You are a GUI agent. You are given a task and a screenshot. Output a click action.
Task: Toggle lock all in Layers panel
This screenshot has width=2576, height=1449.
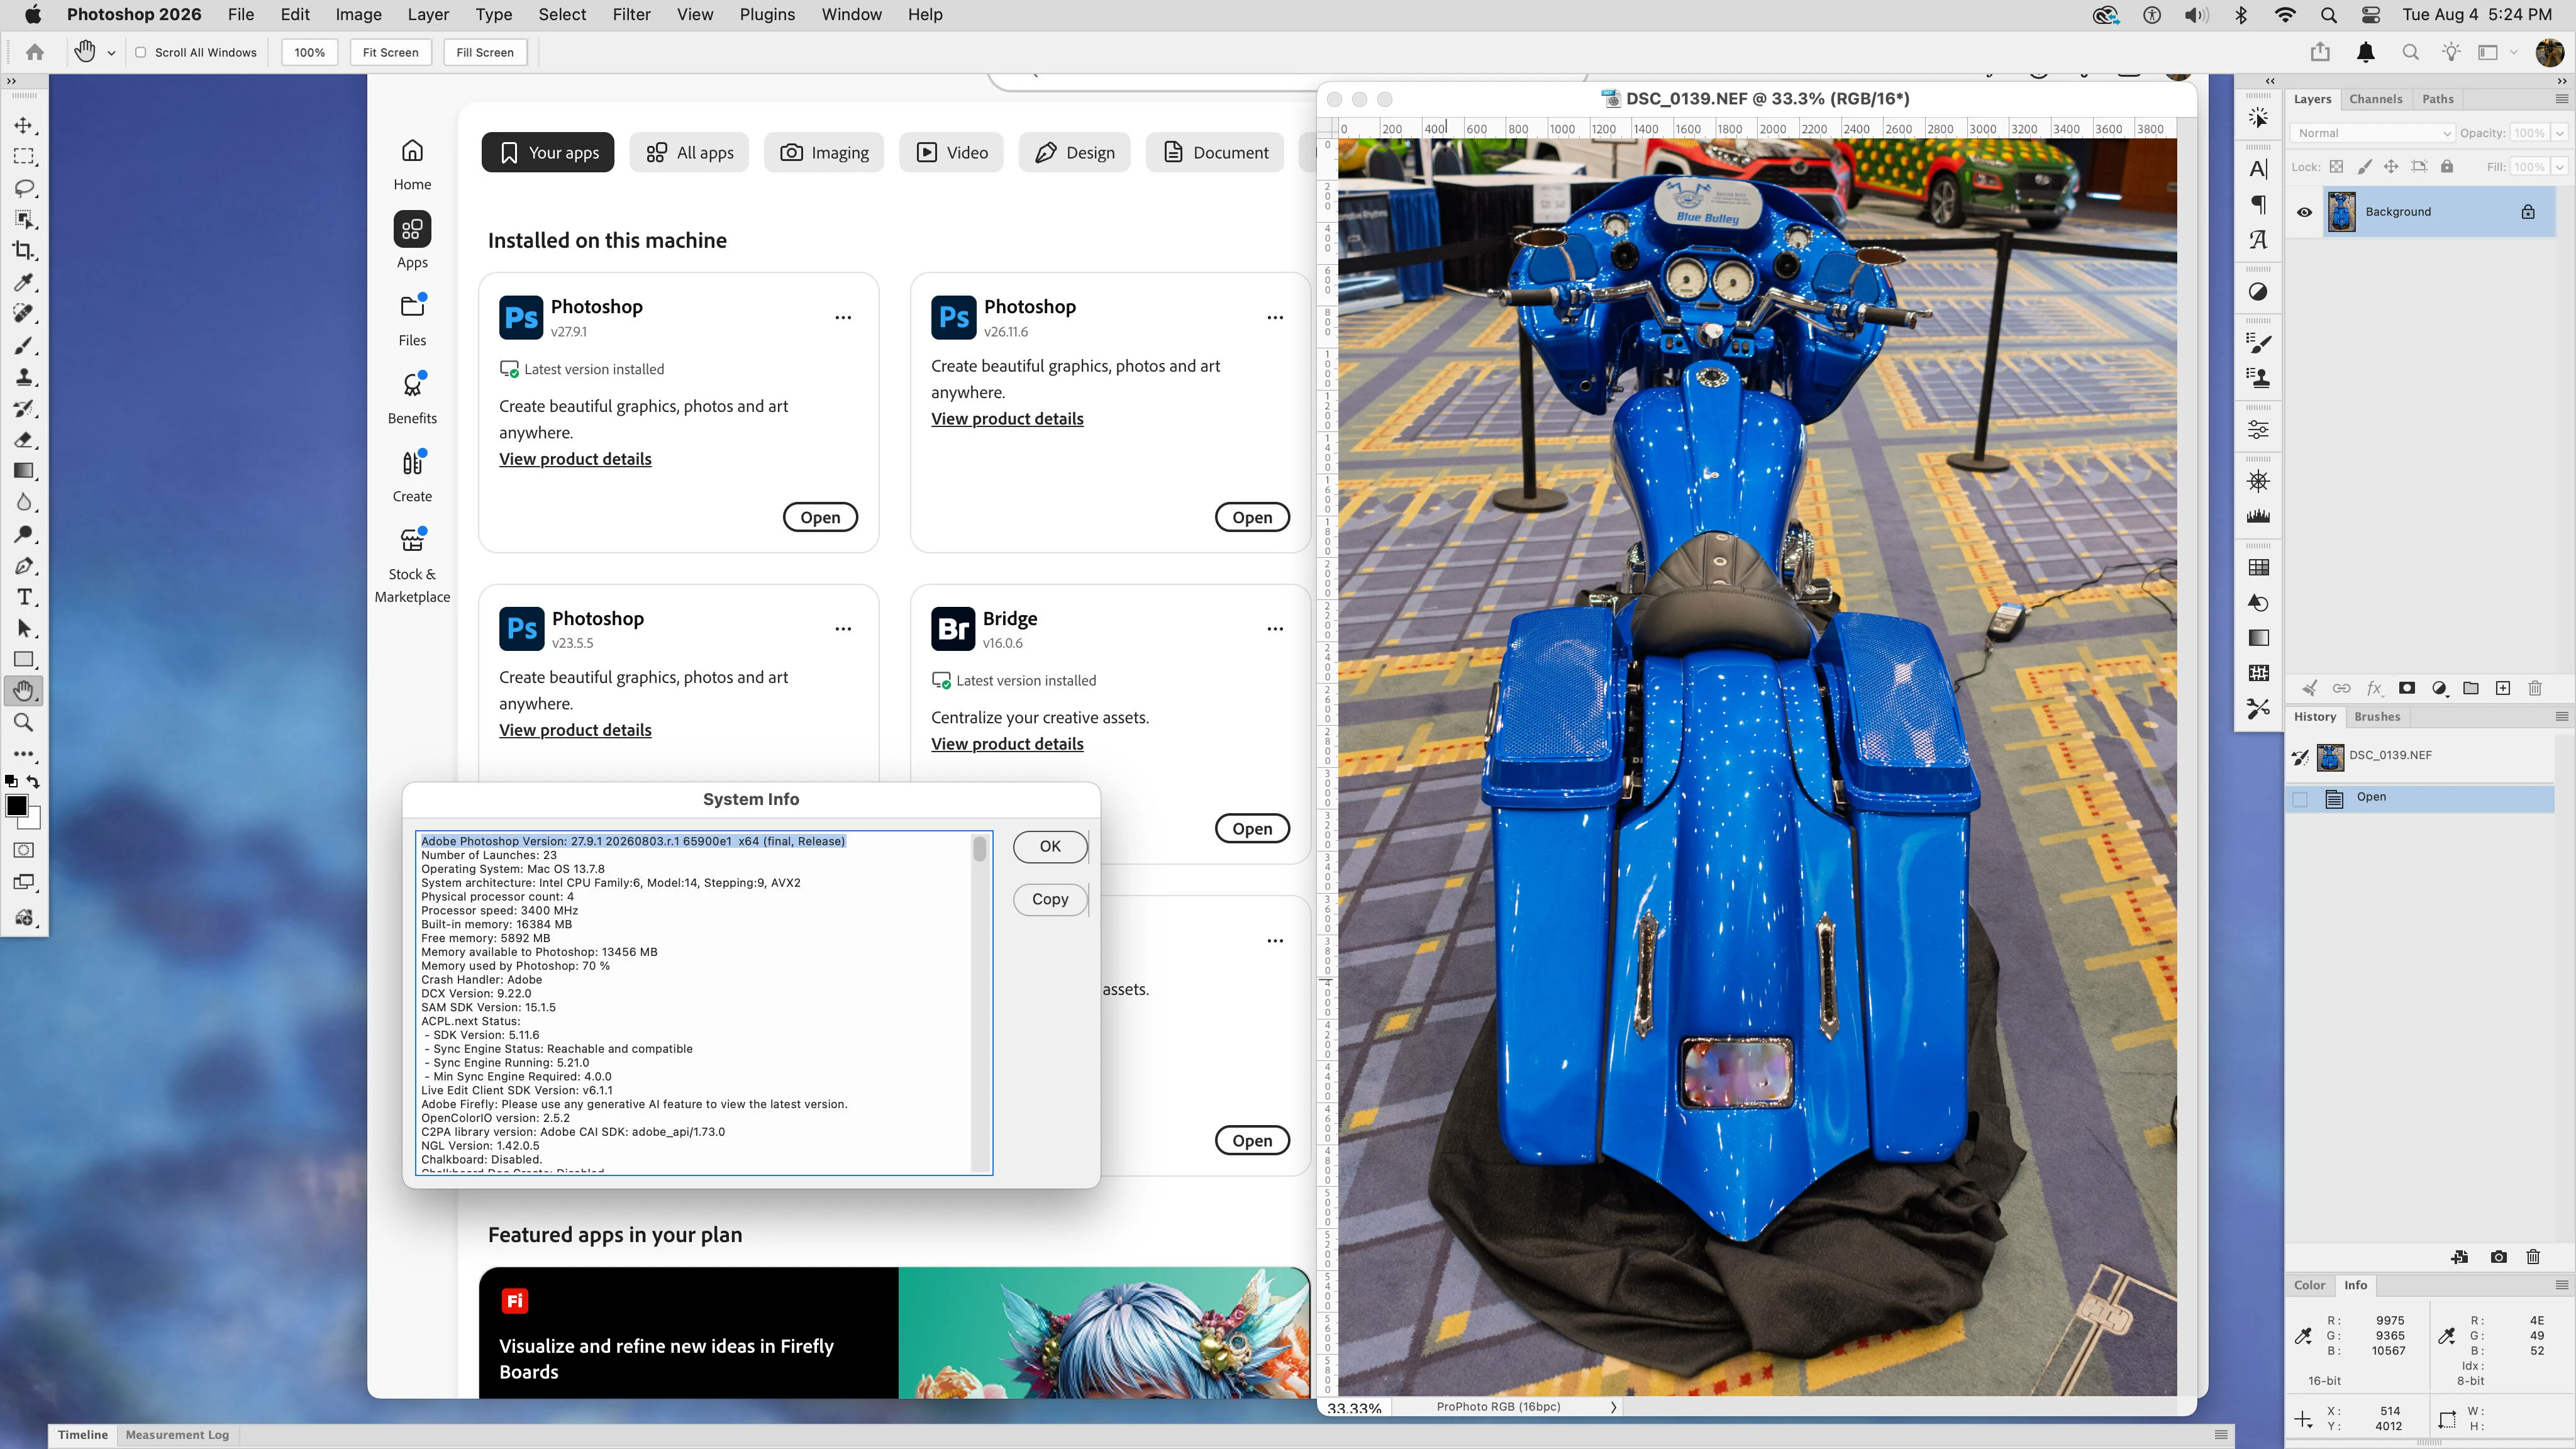click(x=2447, y=167)
